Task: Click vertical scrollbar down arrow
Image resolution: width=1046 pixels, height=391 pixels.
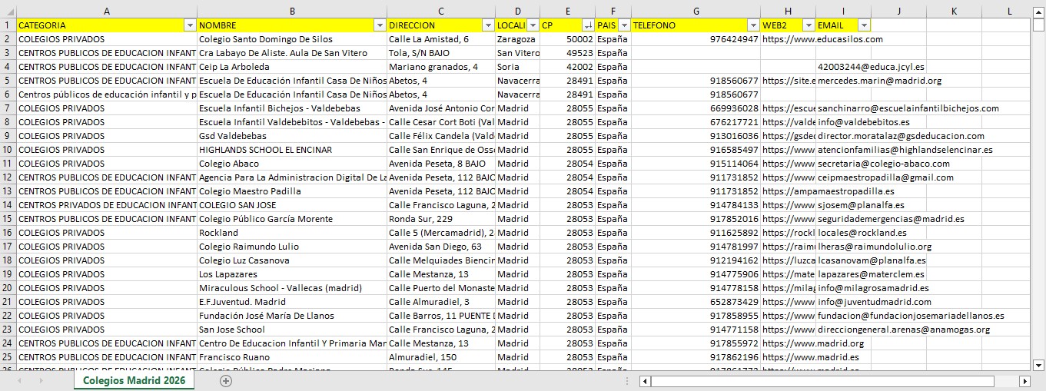Action: click(x=1038, y=365)
